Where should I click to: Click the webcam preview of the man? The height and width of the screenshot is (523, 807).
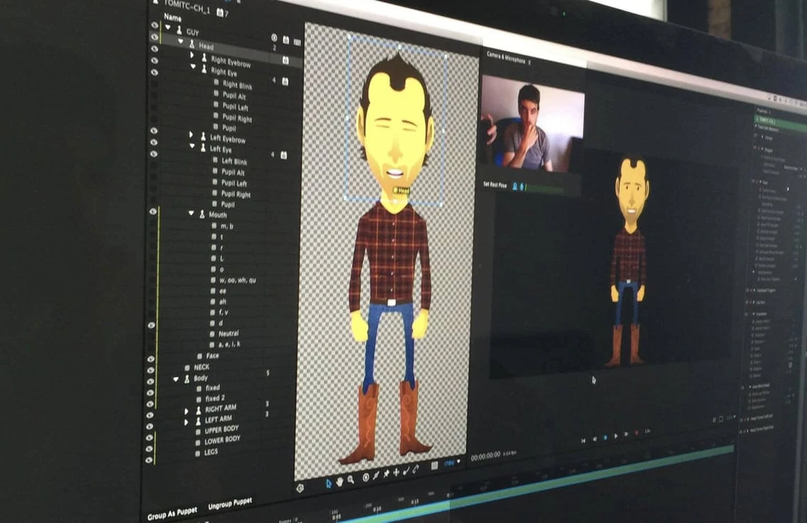pyautogui.click(x=532, y=124)
